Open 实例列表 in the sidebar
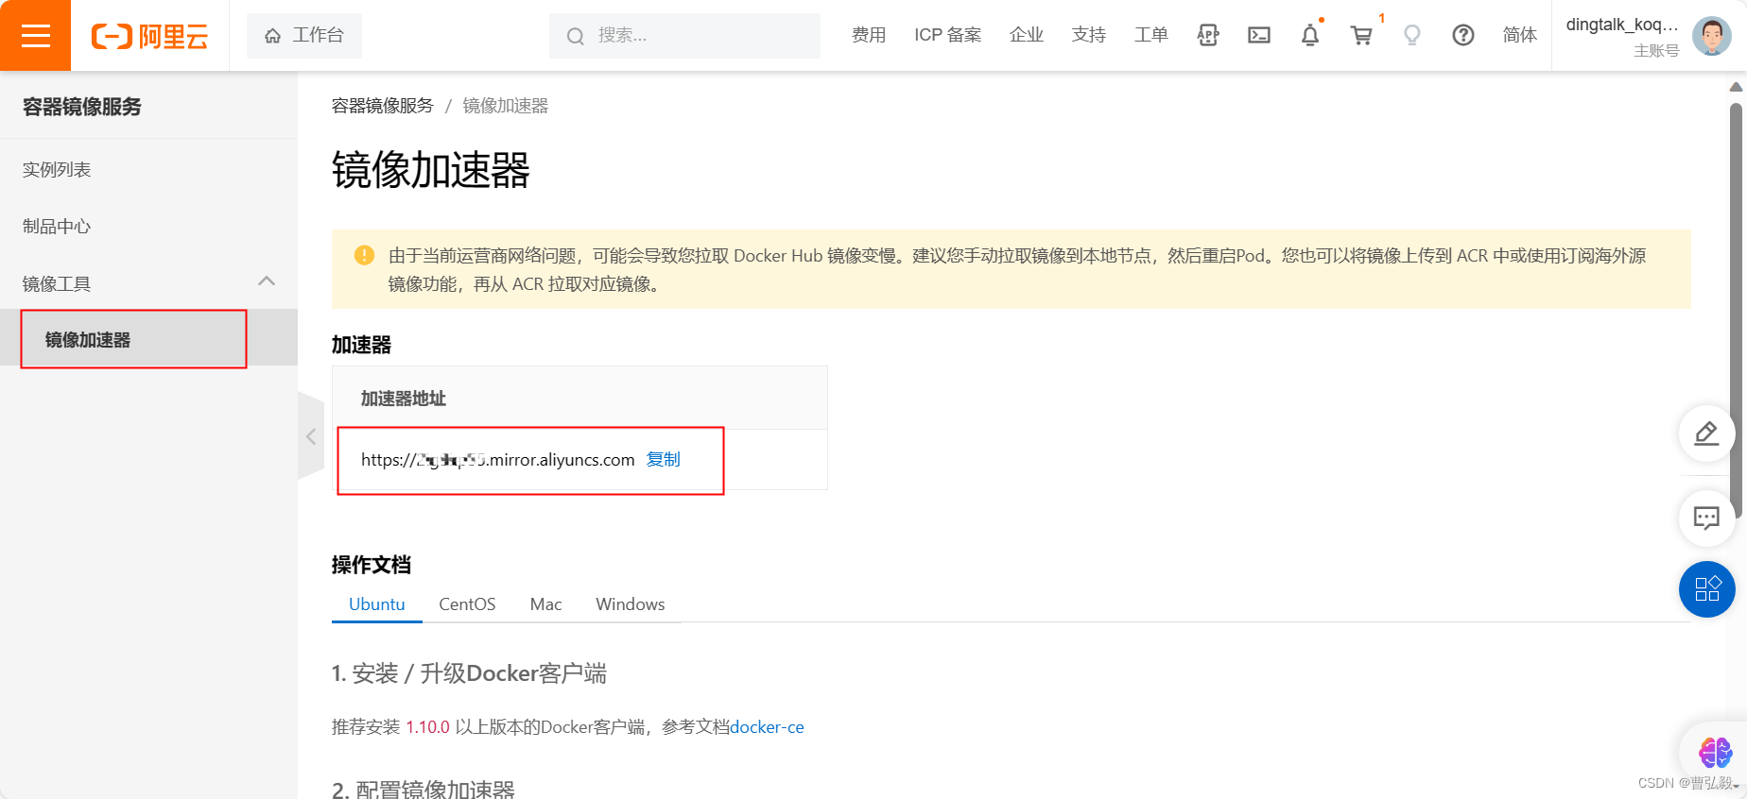The image size is (1747, 799). click(57, 169)
